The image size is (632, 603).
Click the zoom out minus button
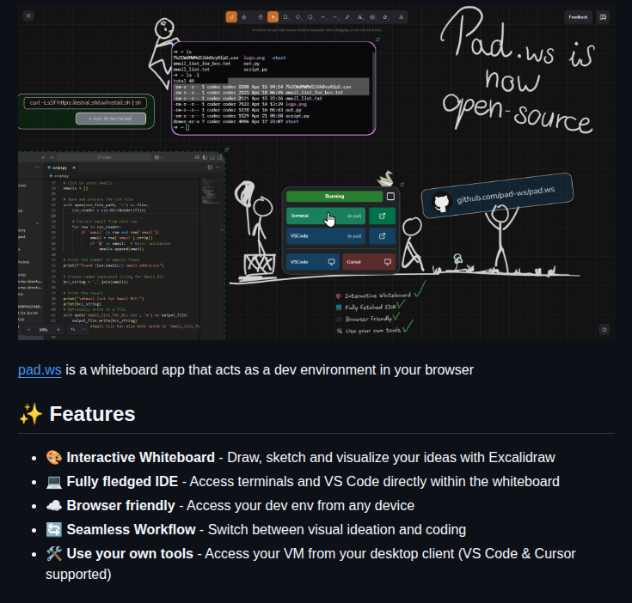(x=28, y=330)
